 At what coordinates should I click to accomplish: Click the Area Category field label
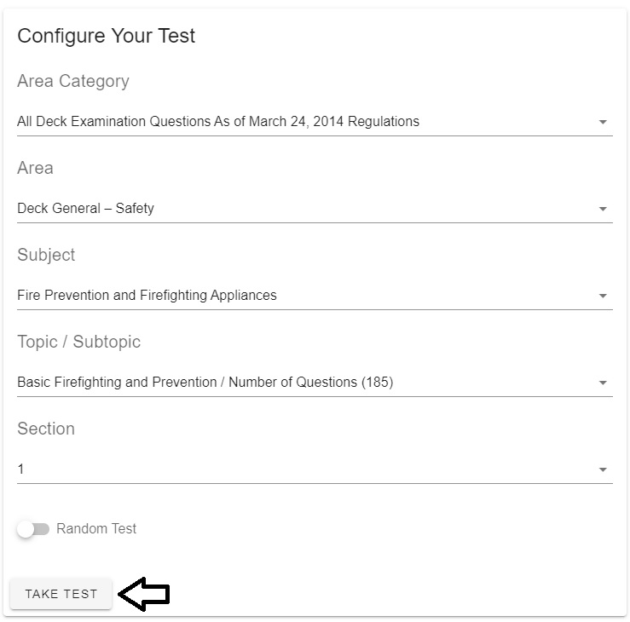coord(73,82)
